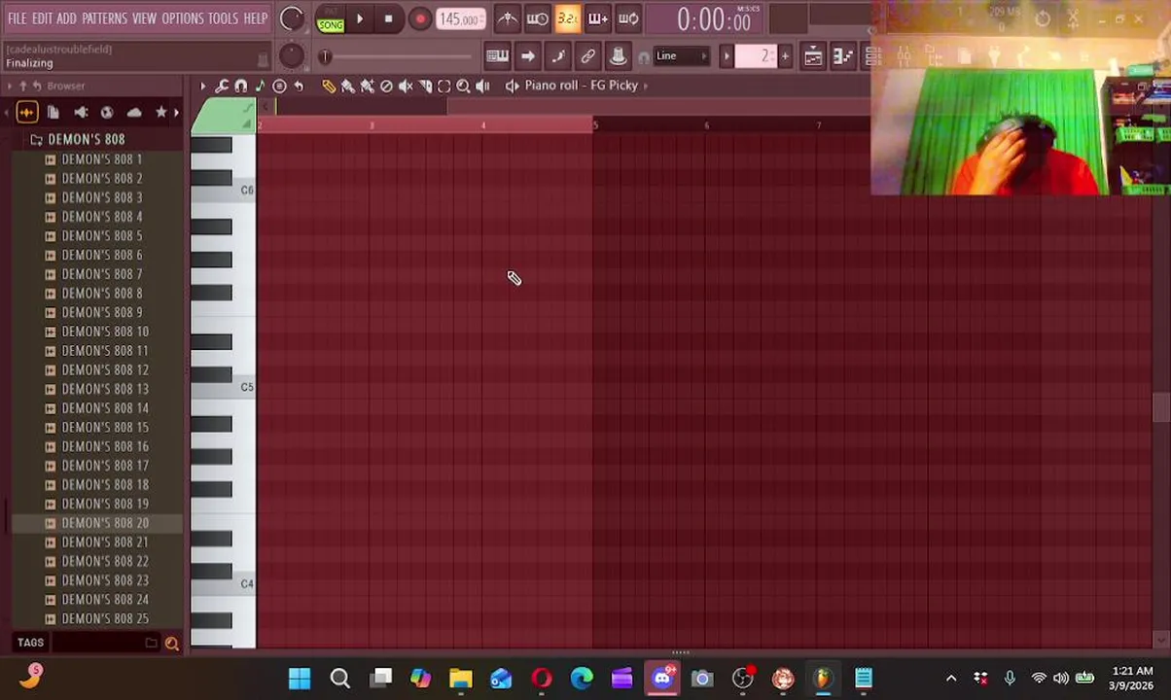
Task: Toggle the link chain icon in toolbar
Action: click(587, 56)
